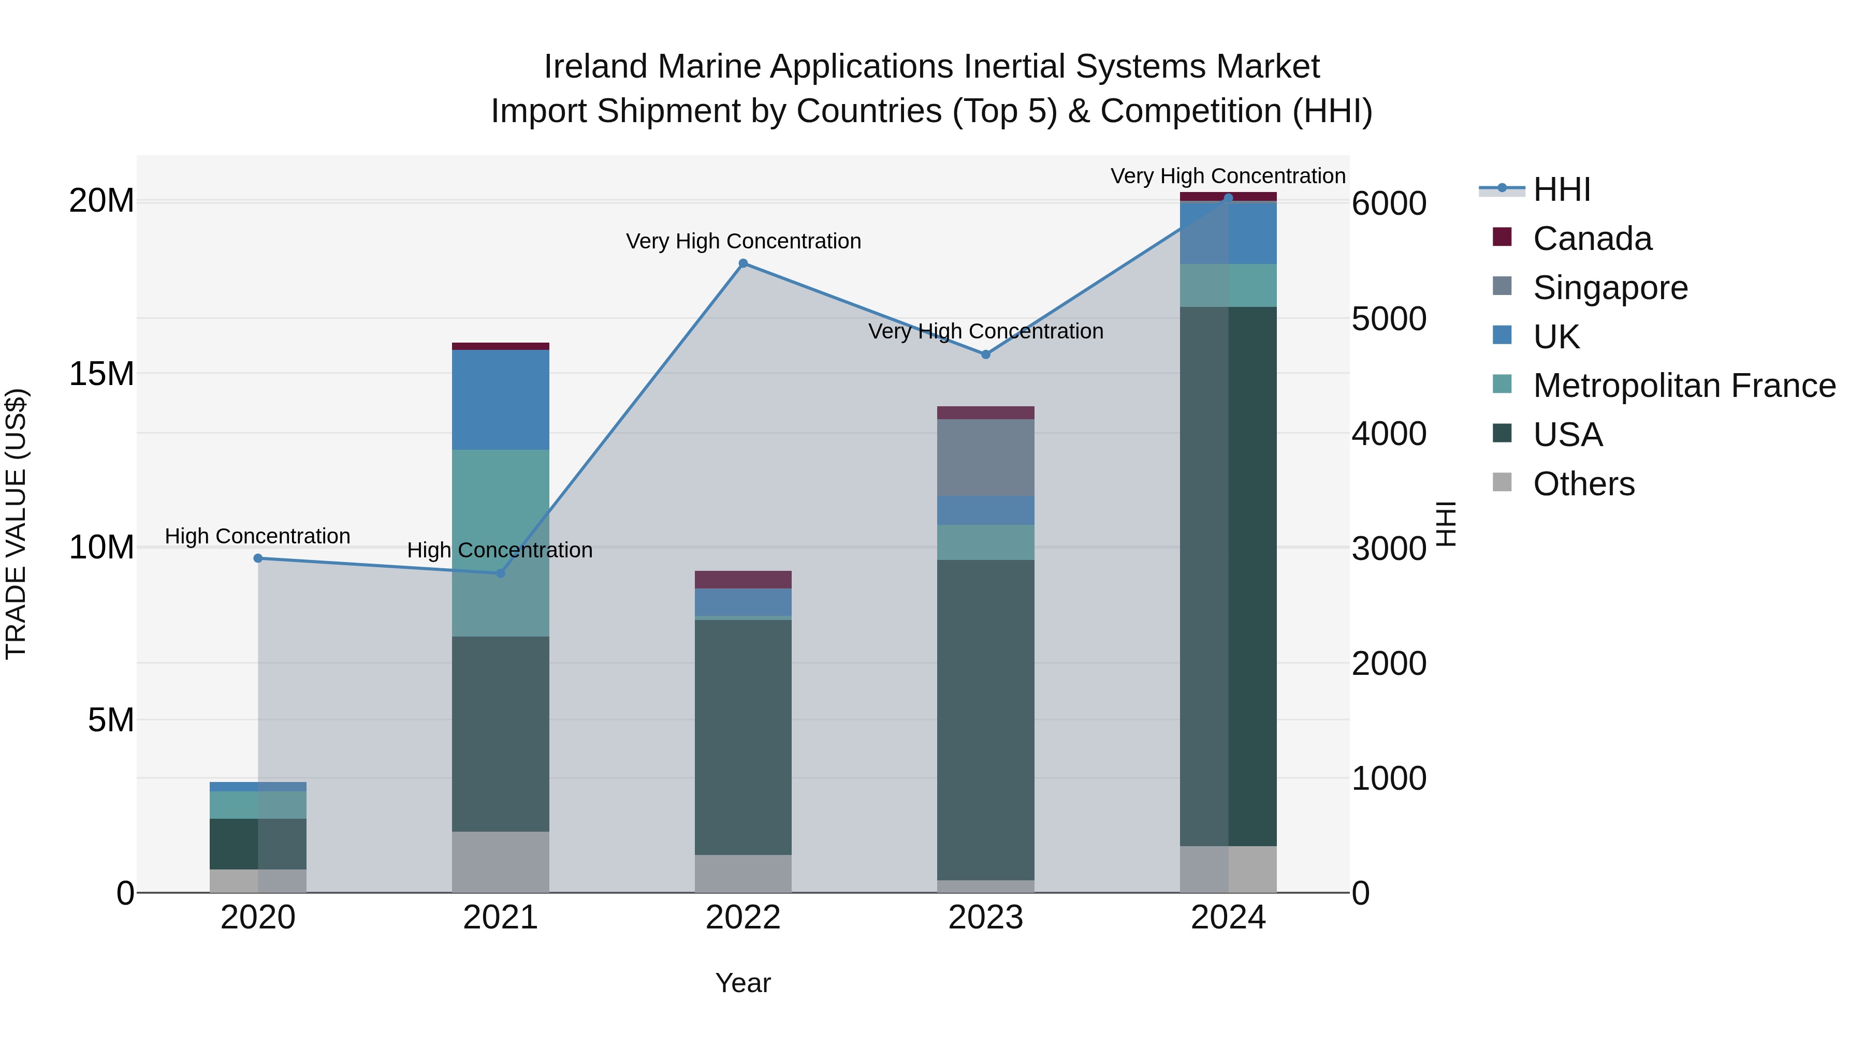Click the Others segment of 2024 bar

1228,870
